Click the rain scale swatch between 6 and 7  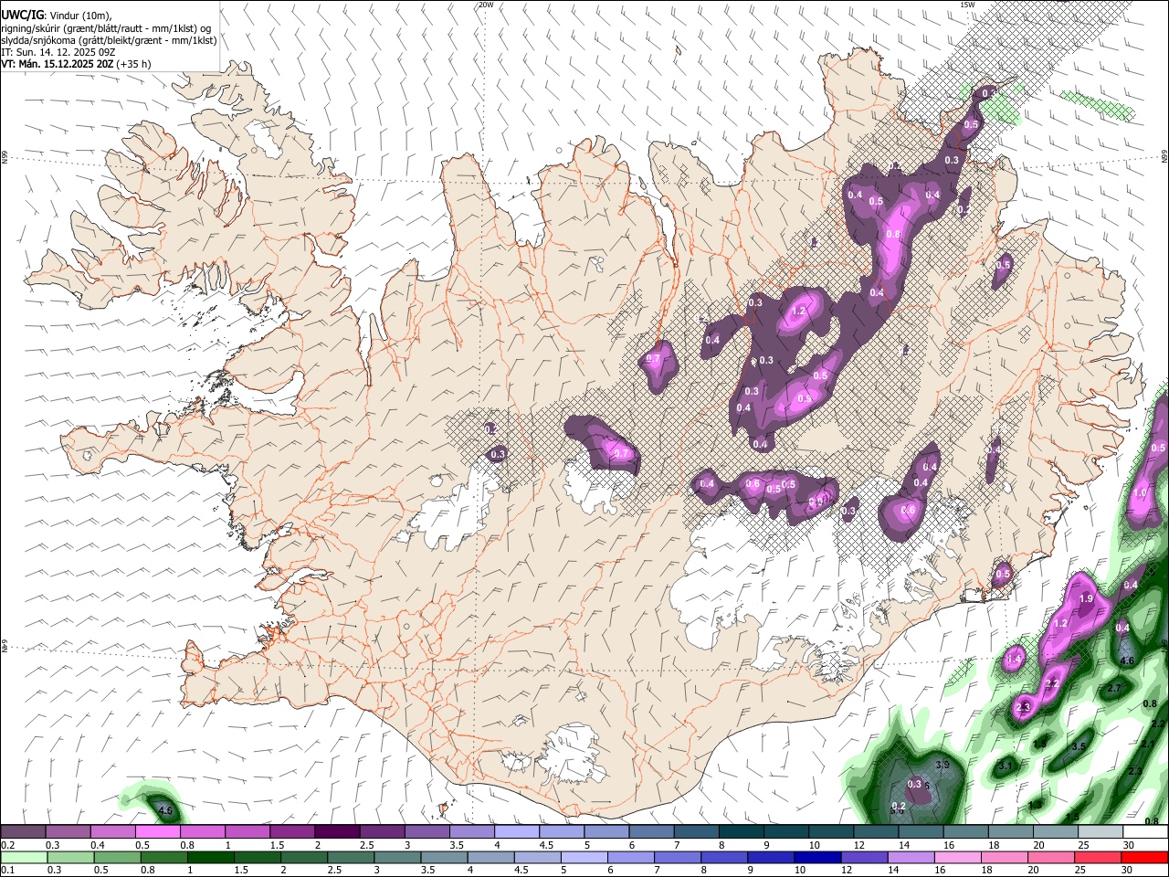pos(631,858)
